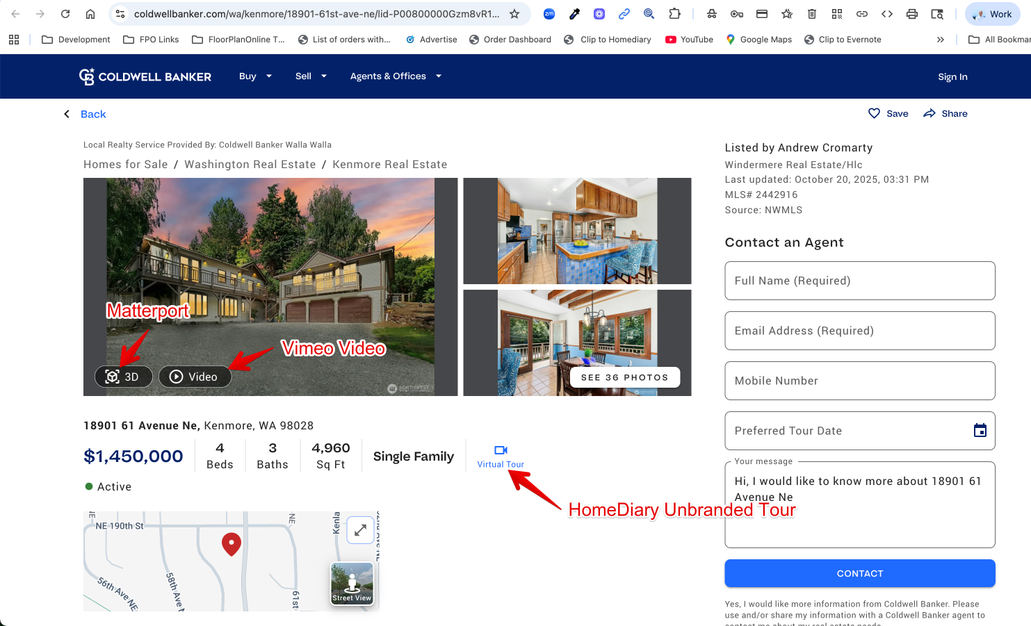The height and width of the screenshot is (626, 1031).
Task: Expand Agents & Offices dropdown
Action: pyautogui.click(x=396, y=76)
